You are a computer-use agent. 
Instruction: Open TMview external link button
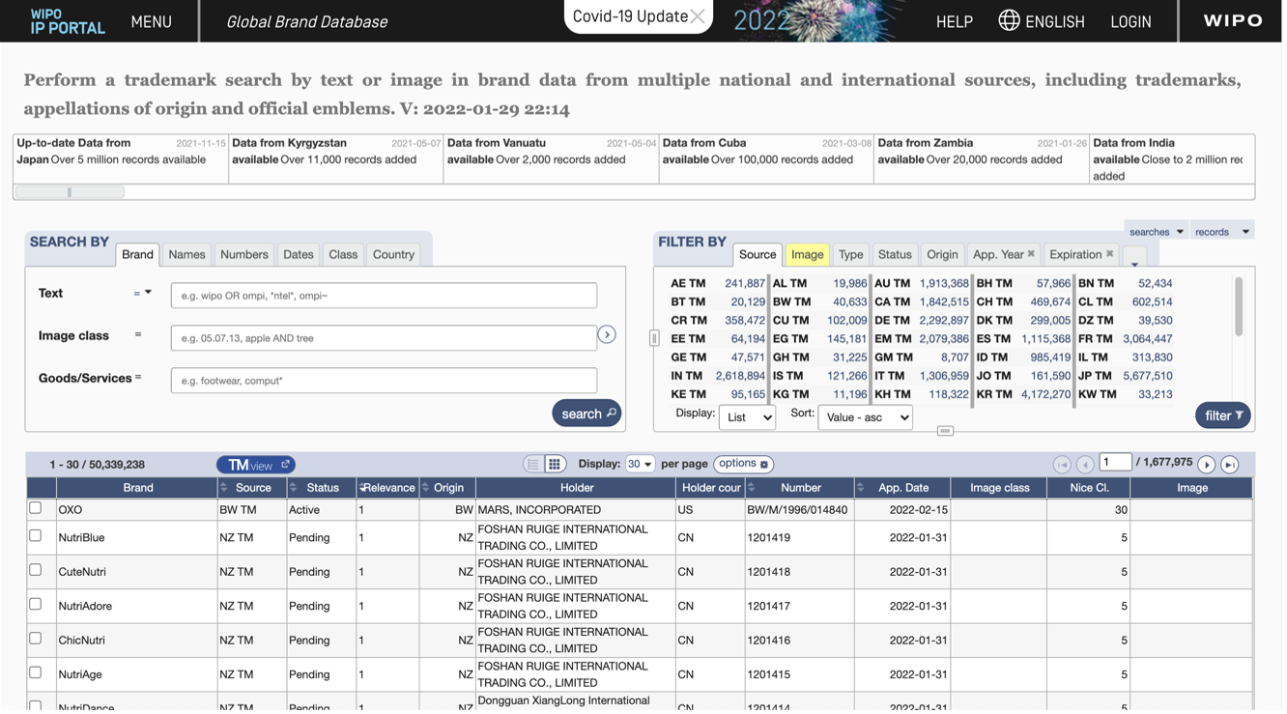pos(257,467)
